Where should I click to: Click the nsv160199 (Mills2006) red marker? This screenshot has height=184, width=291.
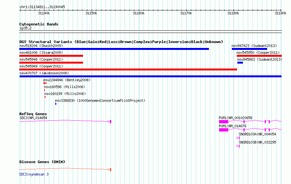45,97
